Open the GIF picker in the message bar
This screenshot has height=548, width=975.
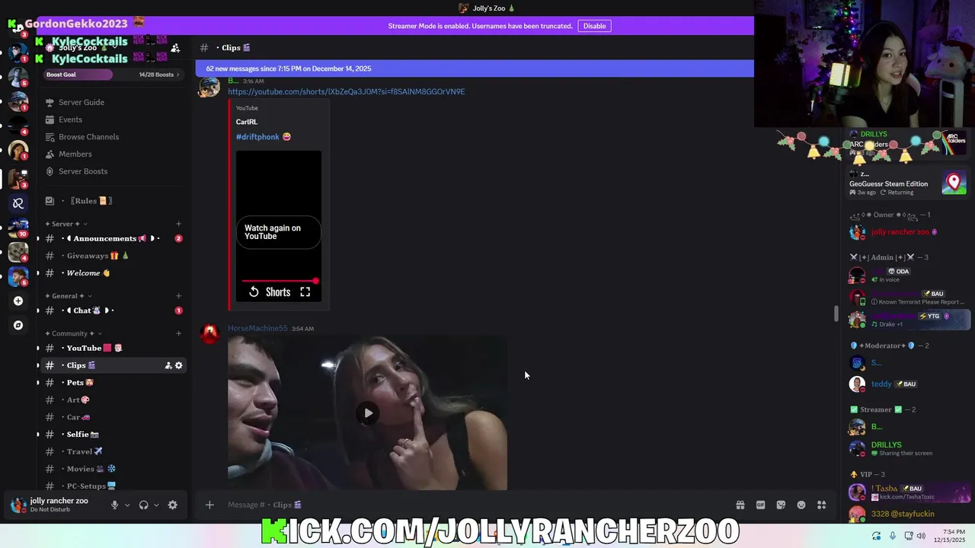point(760,505)
